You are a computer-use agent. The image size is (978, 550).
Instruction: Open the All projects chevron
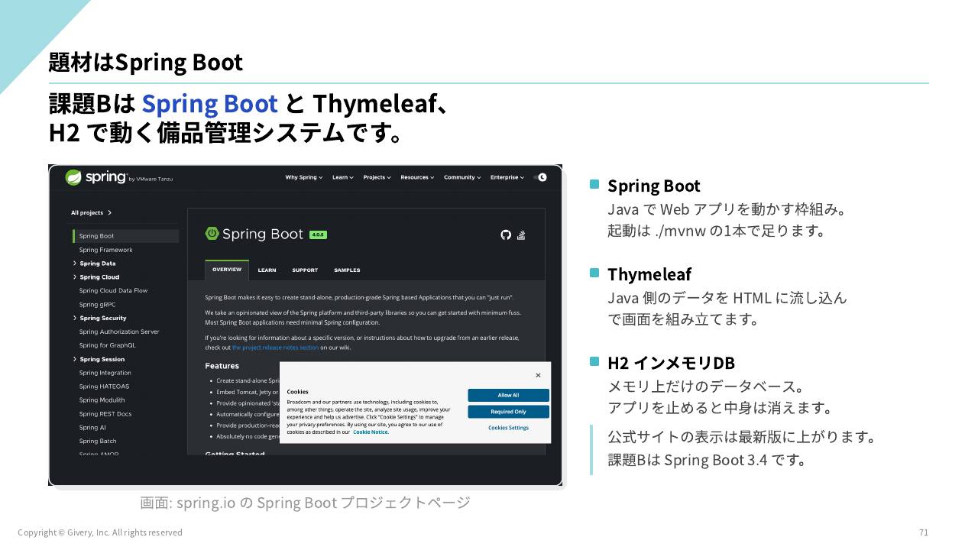(x=109, y=212)
